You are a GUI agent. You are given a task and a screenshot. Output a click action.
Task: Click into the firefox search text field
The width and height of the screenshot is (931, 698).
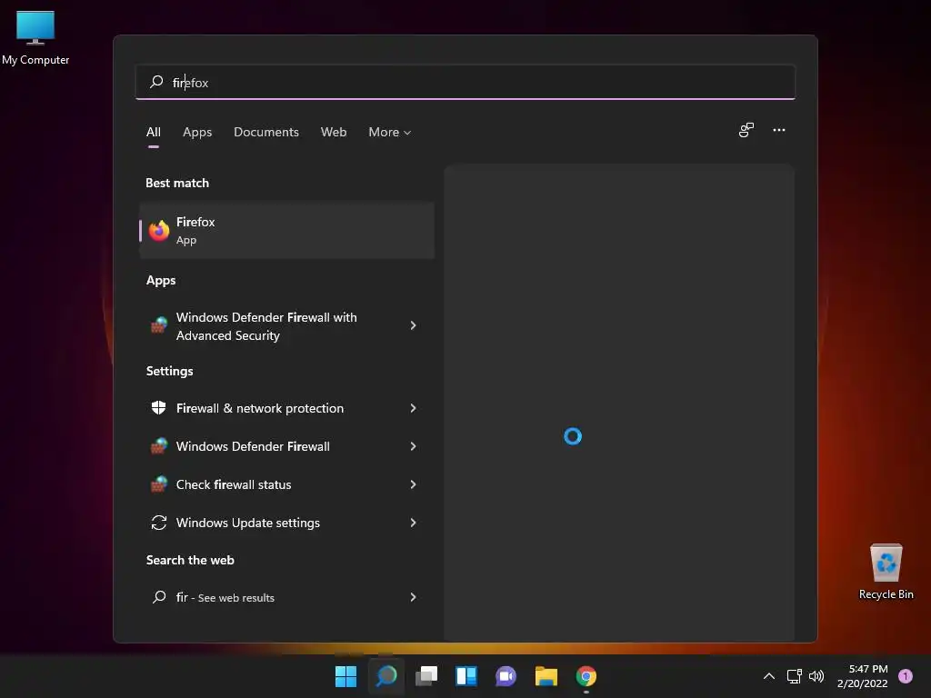465,82
